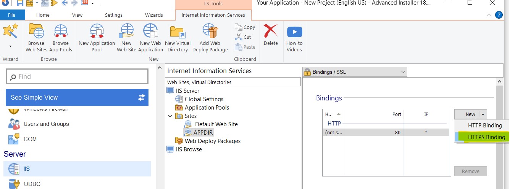
Task: Select Users and Groups in sidebar
Action: click(x=46, y=124)
